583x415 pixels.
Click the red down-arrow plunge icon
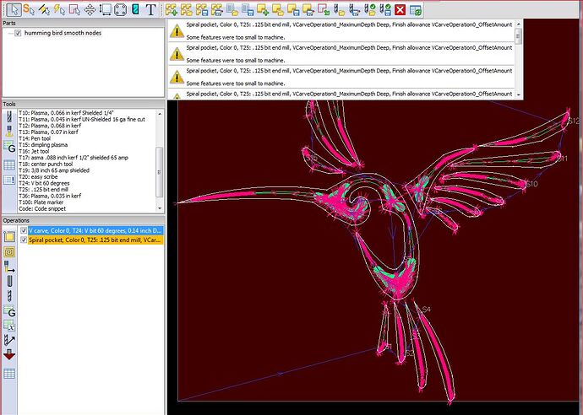point(9,355)
